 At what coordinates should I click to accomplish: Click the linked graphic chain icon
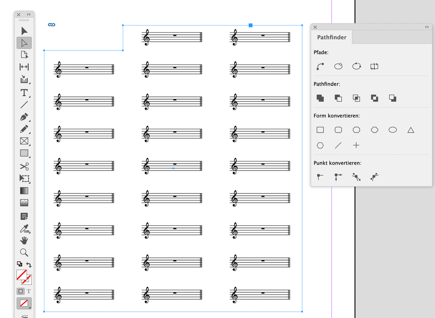coord(52,25)
